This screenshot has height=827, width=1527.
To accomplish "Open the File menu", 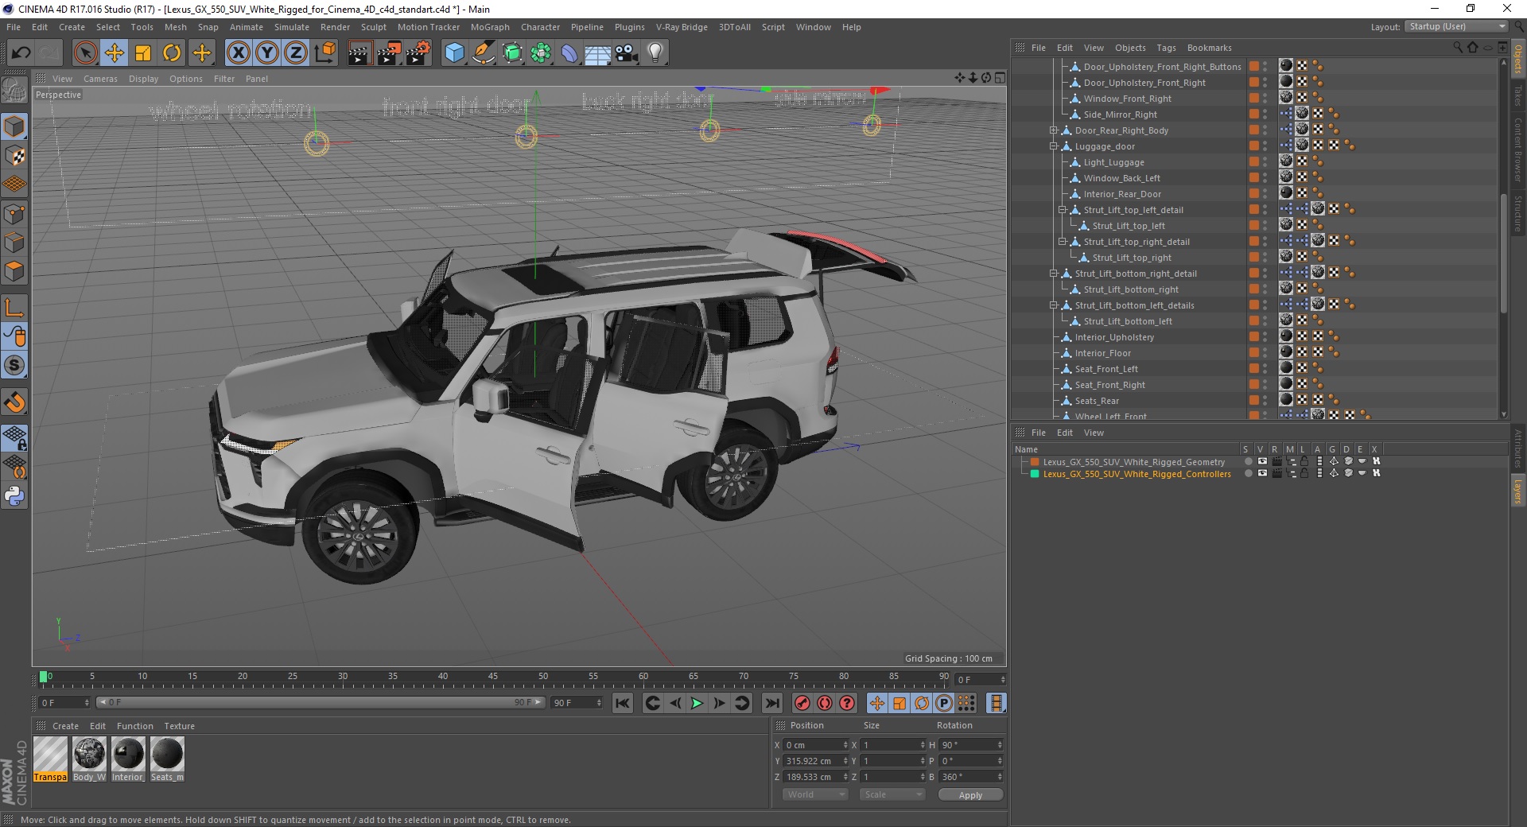I will [14, 27].
